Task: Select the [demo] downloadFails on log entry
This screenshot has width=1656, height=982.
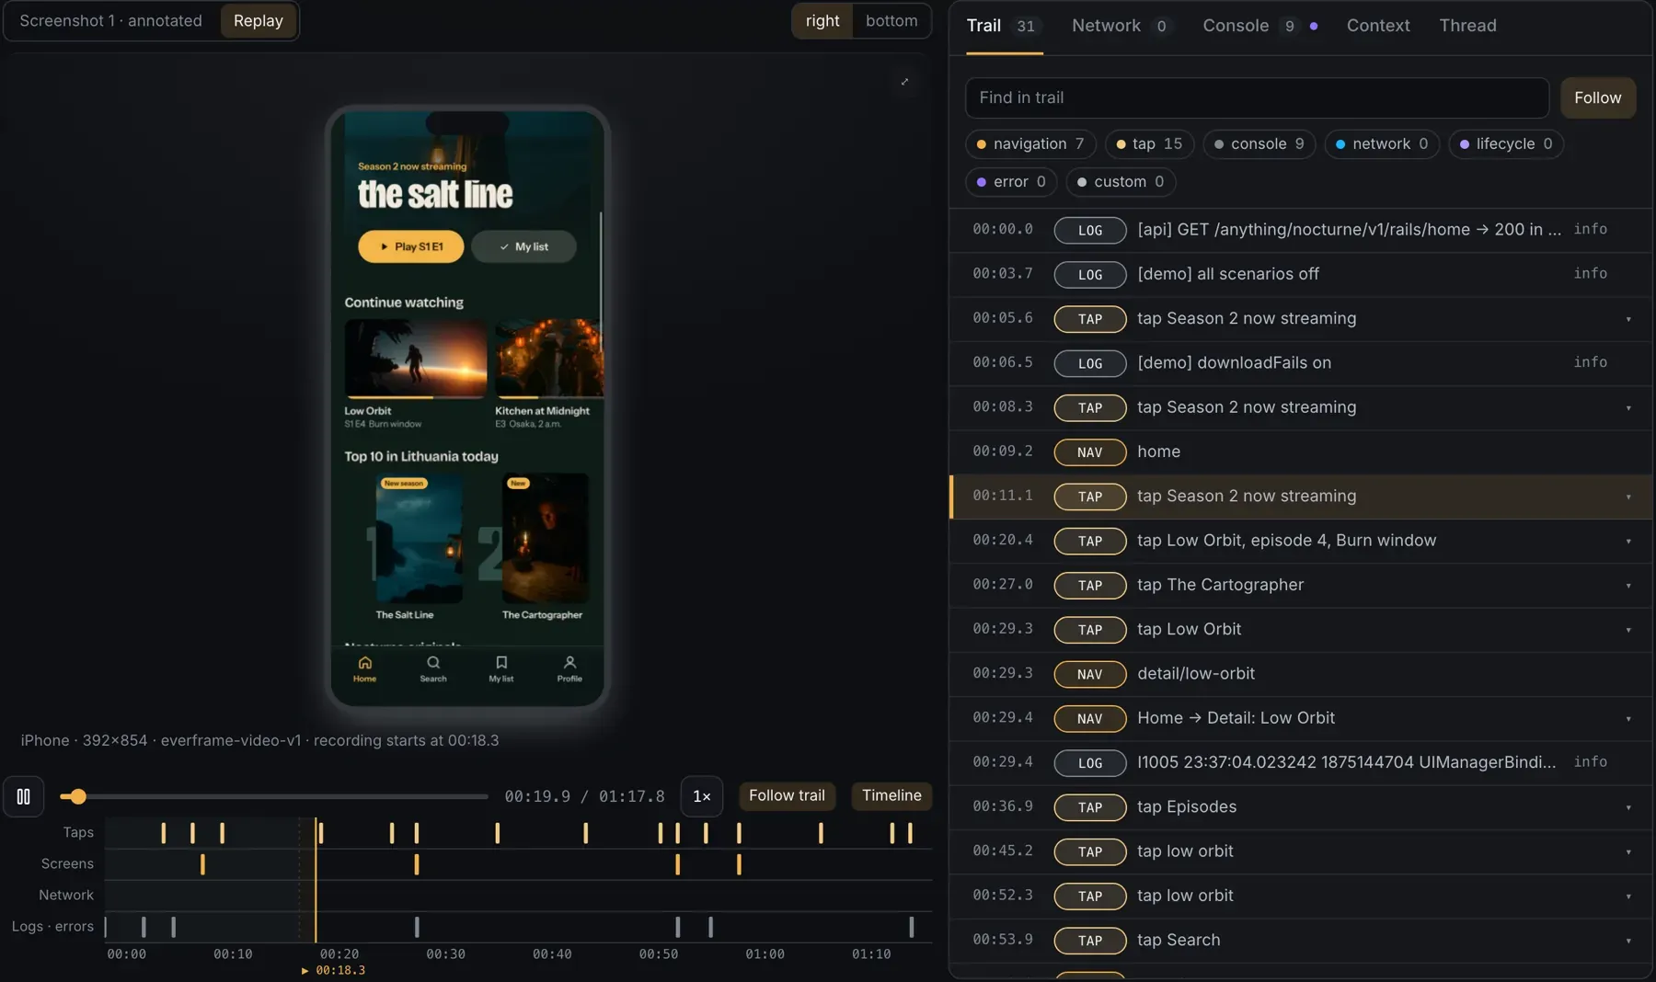Action: 1300,363
